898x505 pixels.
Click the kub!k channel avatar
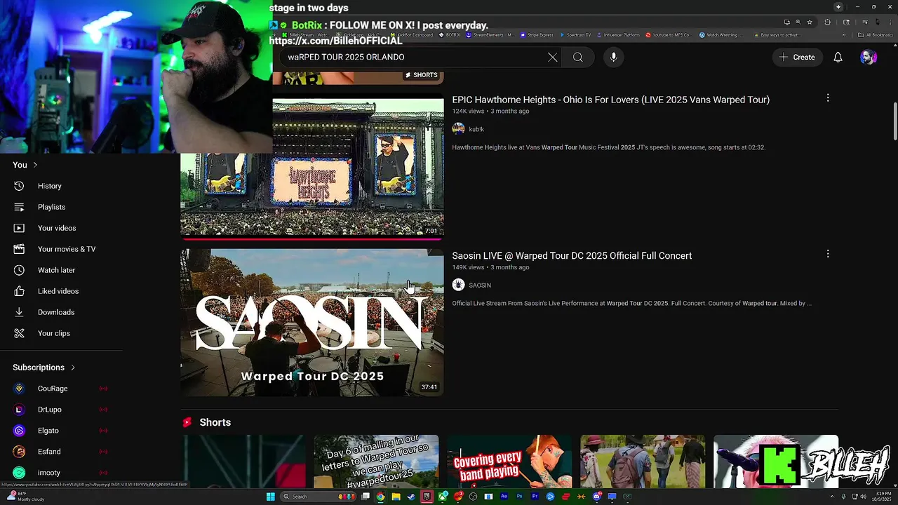tap(458, 129)
